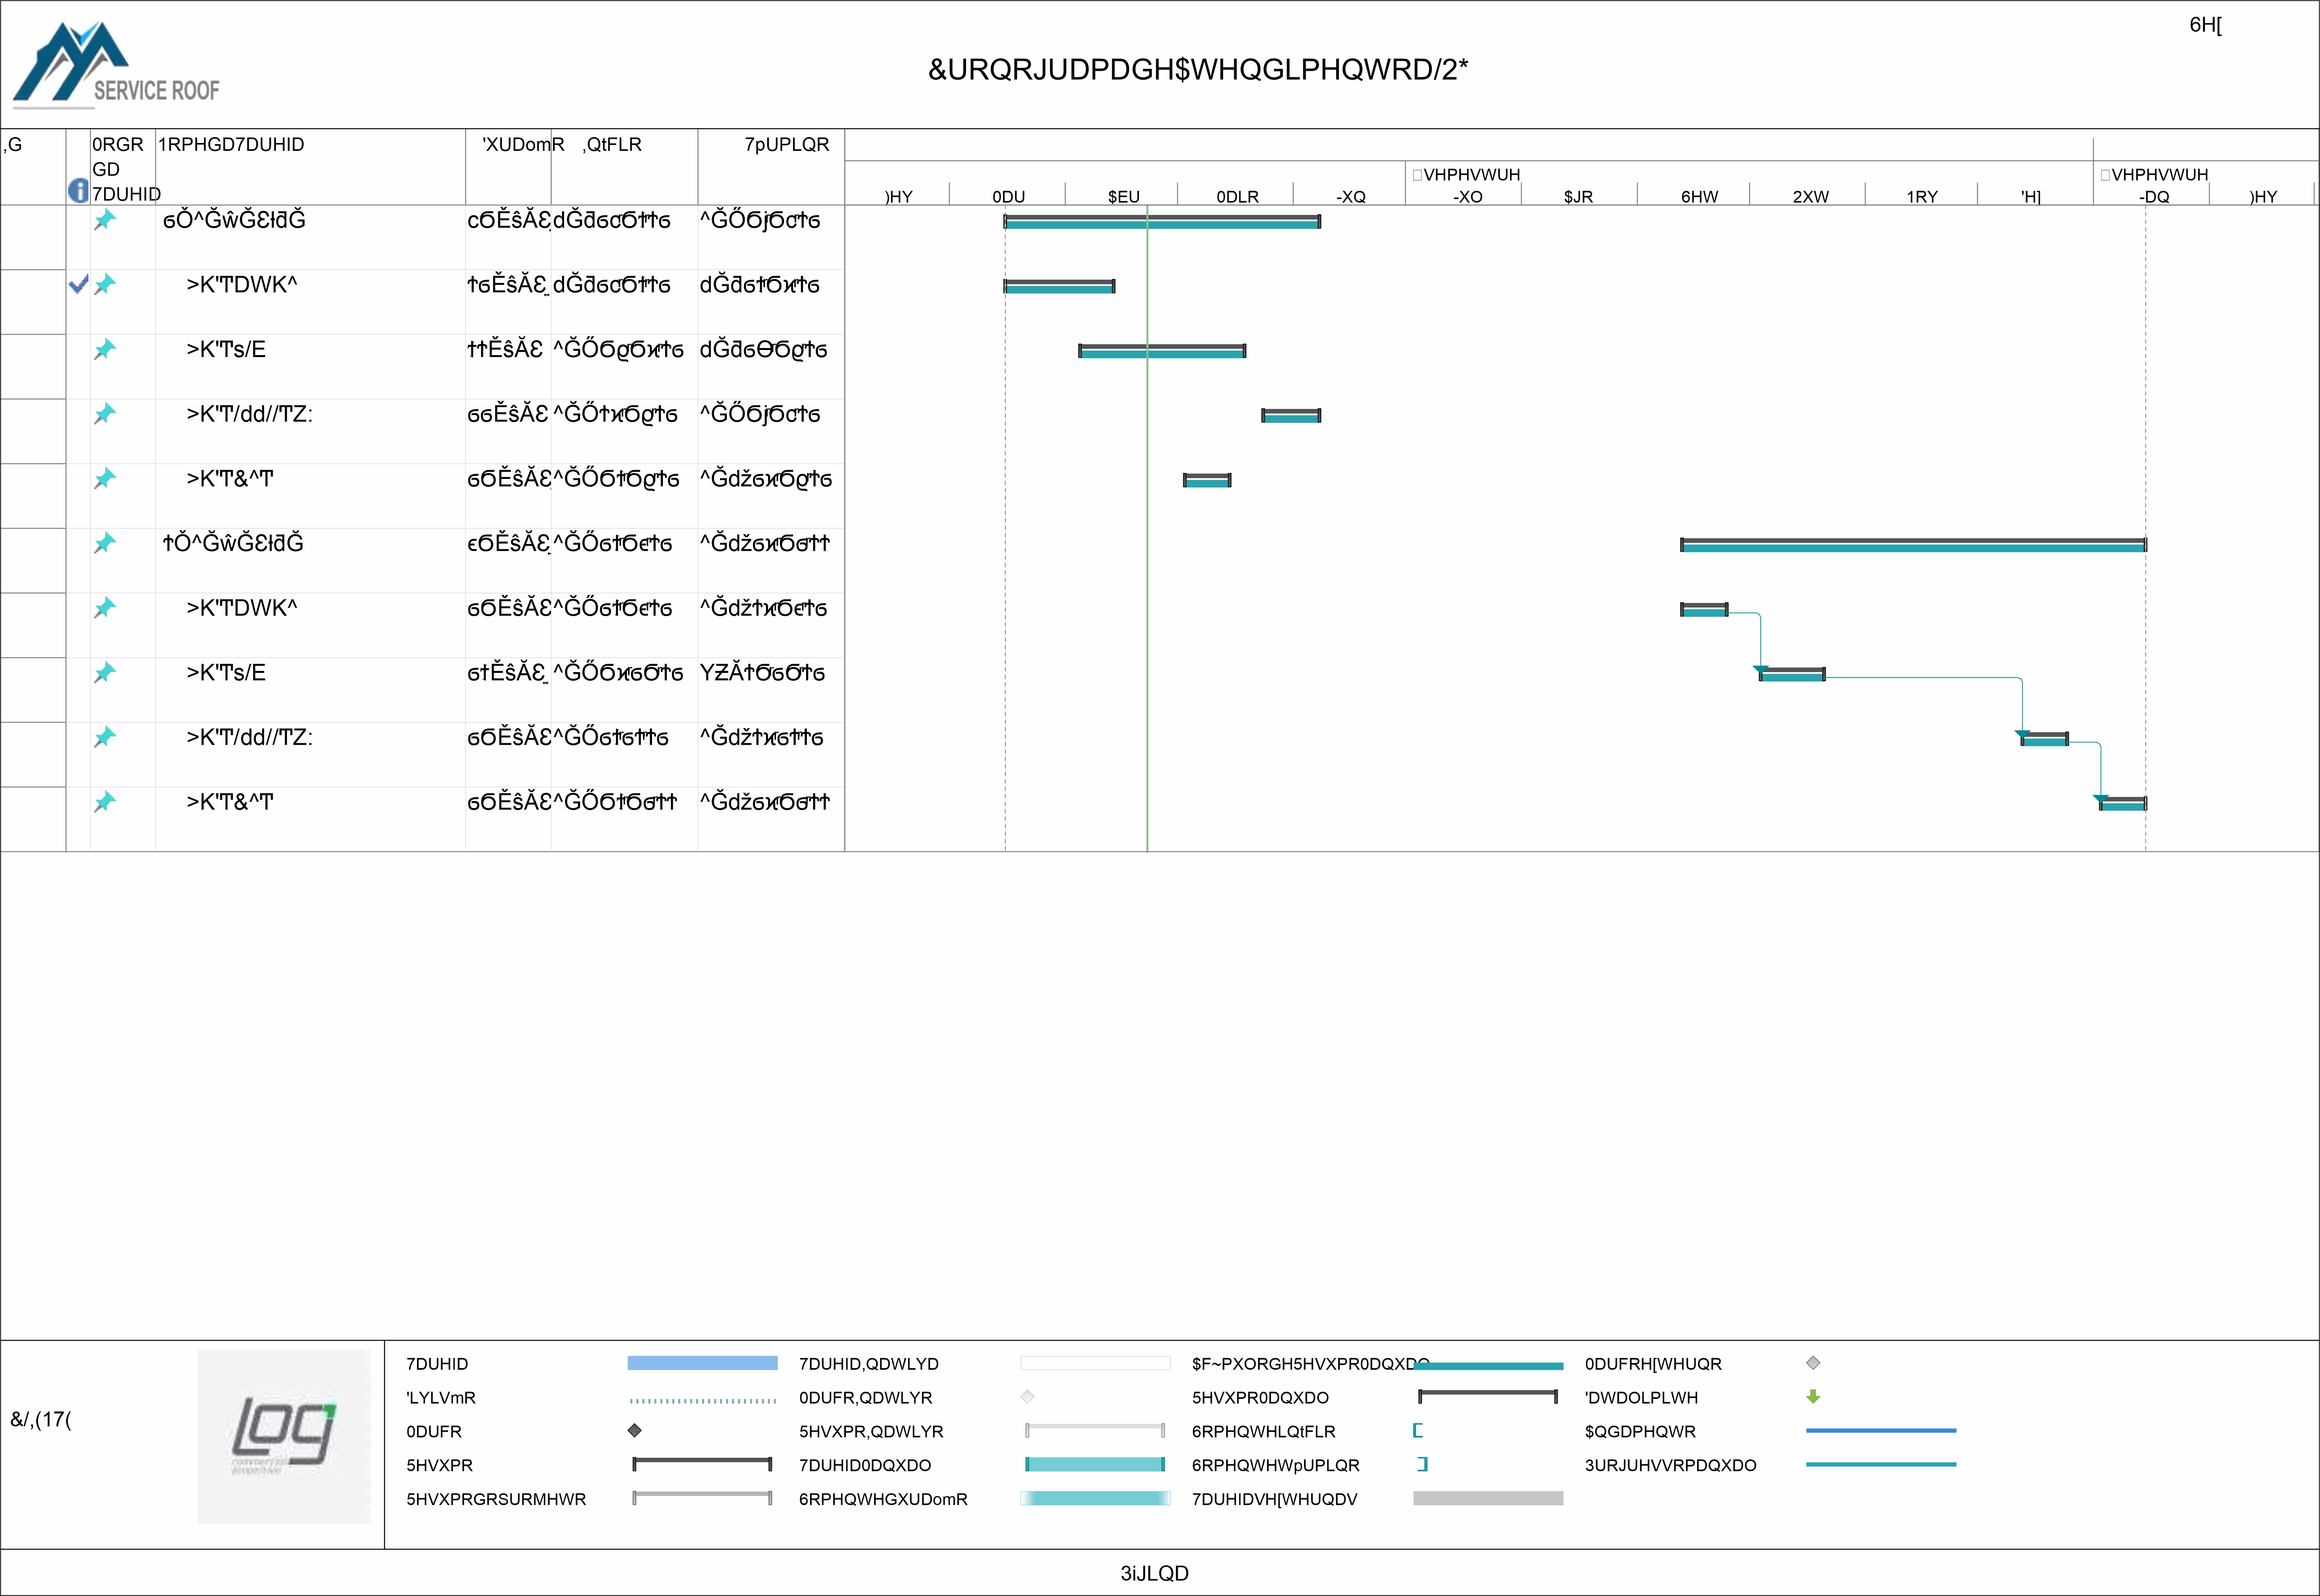Click the "0DLR" month header
This screenshot has height=1596, width=2320.
point(1238,197)
